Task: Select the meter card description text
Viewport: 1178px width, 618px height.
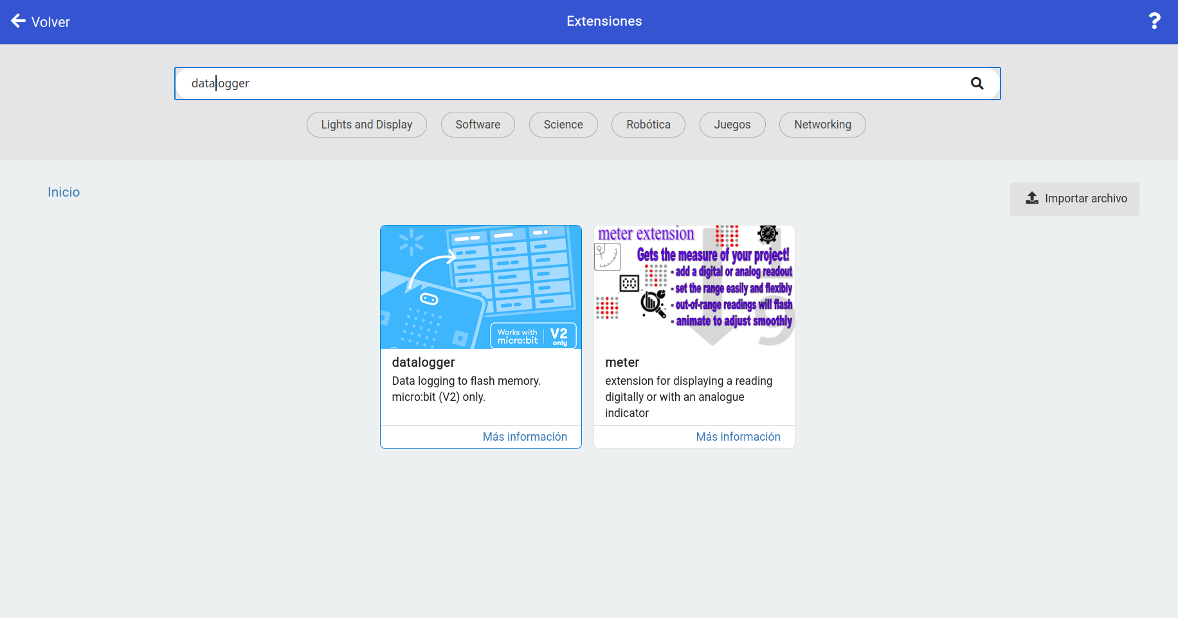Action: pos(688,397)
